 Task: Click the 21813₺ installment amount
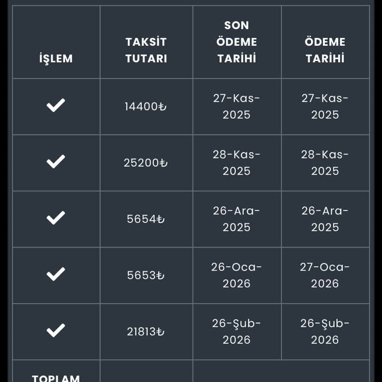tap(146, 332)
